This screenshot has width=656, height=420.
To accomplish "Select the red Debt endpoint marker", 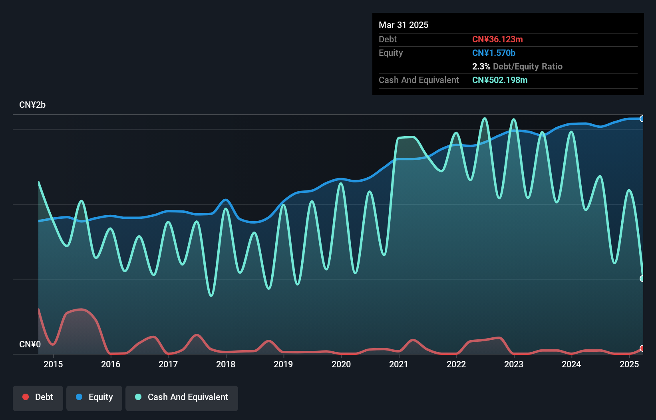I will pos(642,349).
